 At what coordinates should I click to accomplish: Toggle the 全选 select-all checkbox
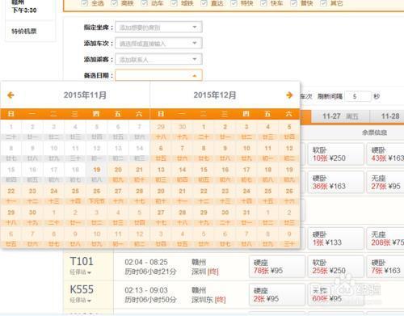[84, 3]
